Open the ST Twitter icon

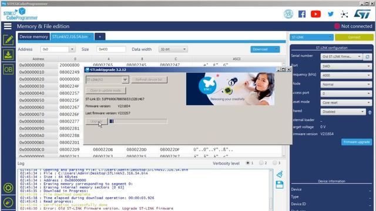click(331, 14)
